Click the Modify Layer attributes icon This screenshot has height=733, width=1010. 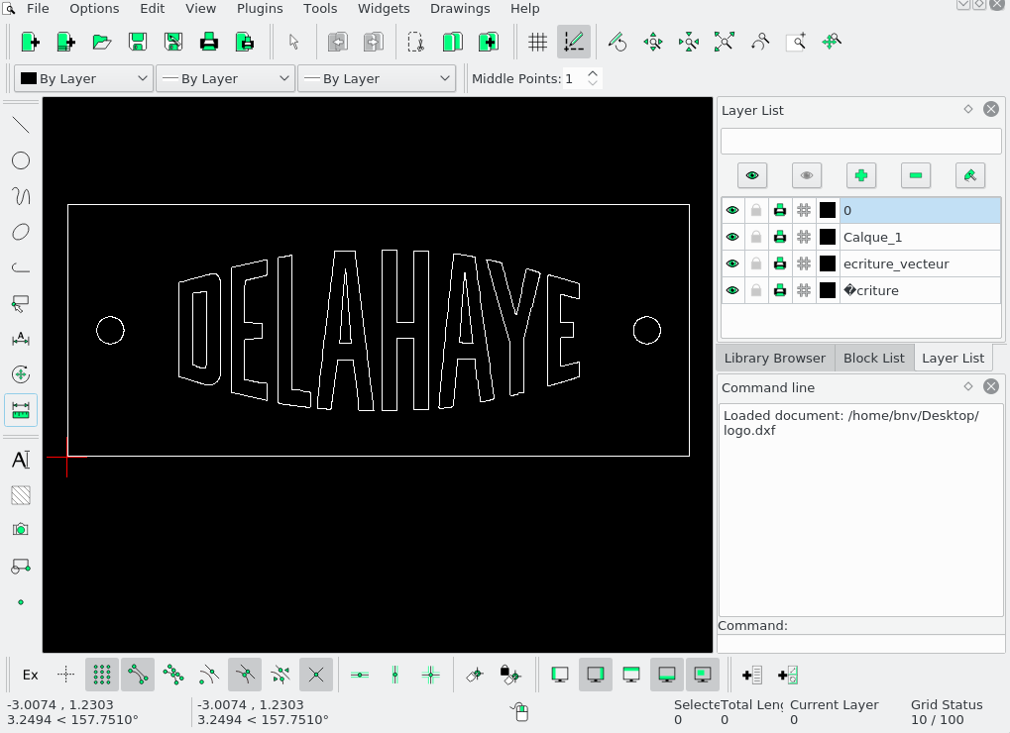[970, 175]
